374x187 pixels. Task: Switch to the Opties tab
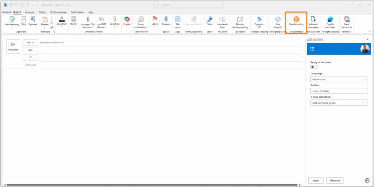click(42, 12)
